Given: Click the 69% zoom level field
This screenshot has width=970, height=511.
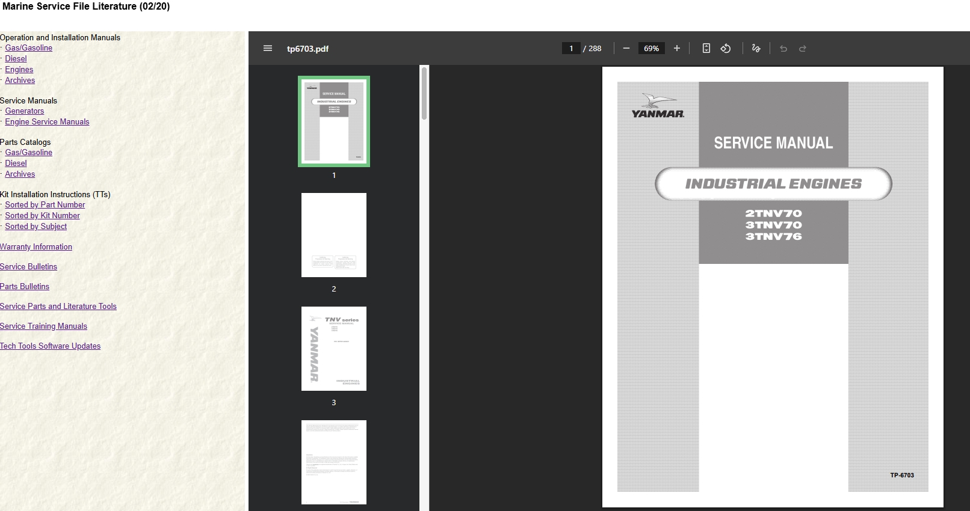Looking at the screenshot, I should 652,49.
